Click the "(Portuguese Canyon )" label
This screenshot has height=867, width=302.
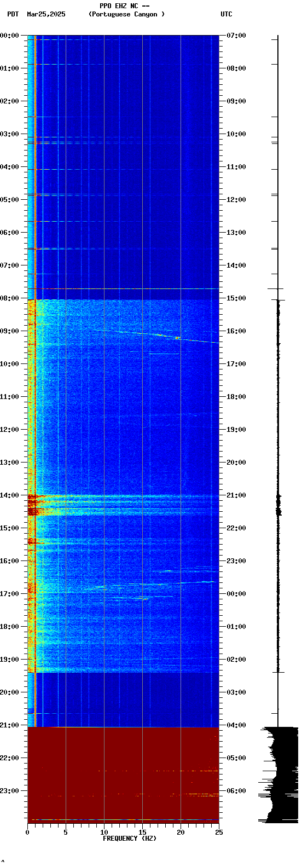point(126,14)
